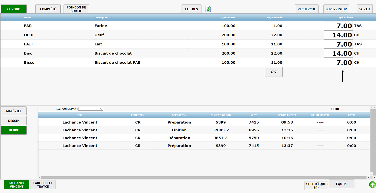Click the SORTIE exit button
376x193 pixels.
(x=365, y=9)
